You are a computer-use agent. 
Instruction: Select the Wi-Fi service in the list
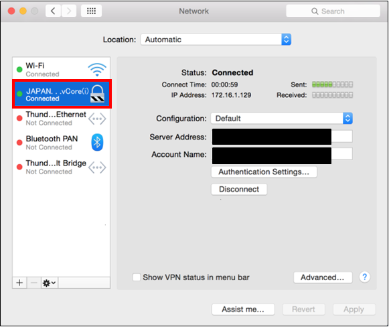[62, 69]
